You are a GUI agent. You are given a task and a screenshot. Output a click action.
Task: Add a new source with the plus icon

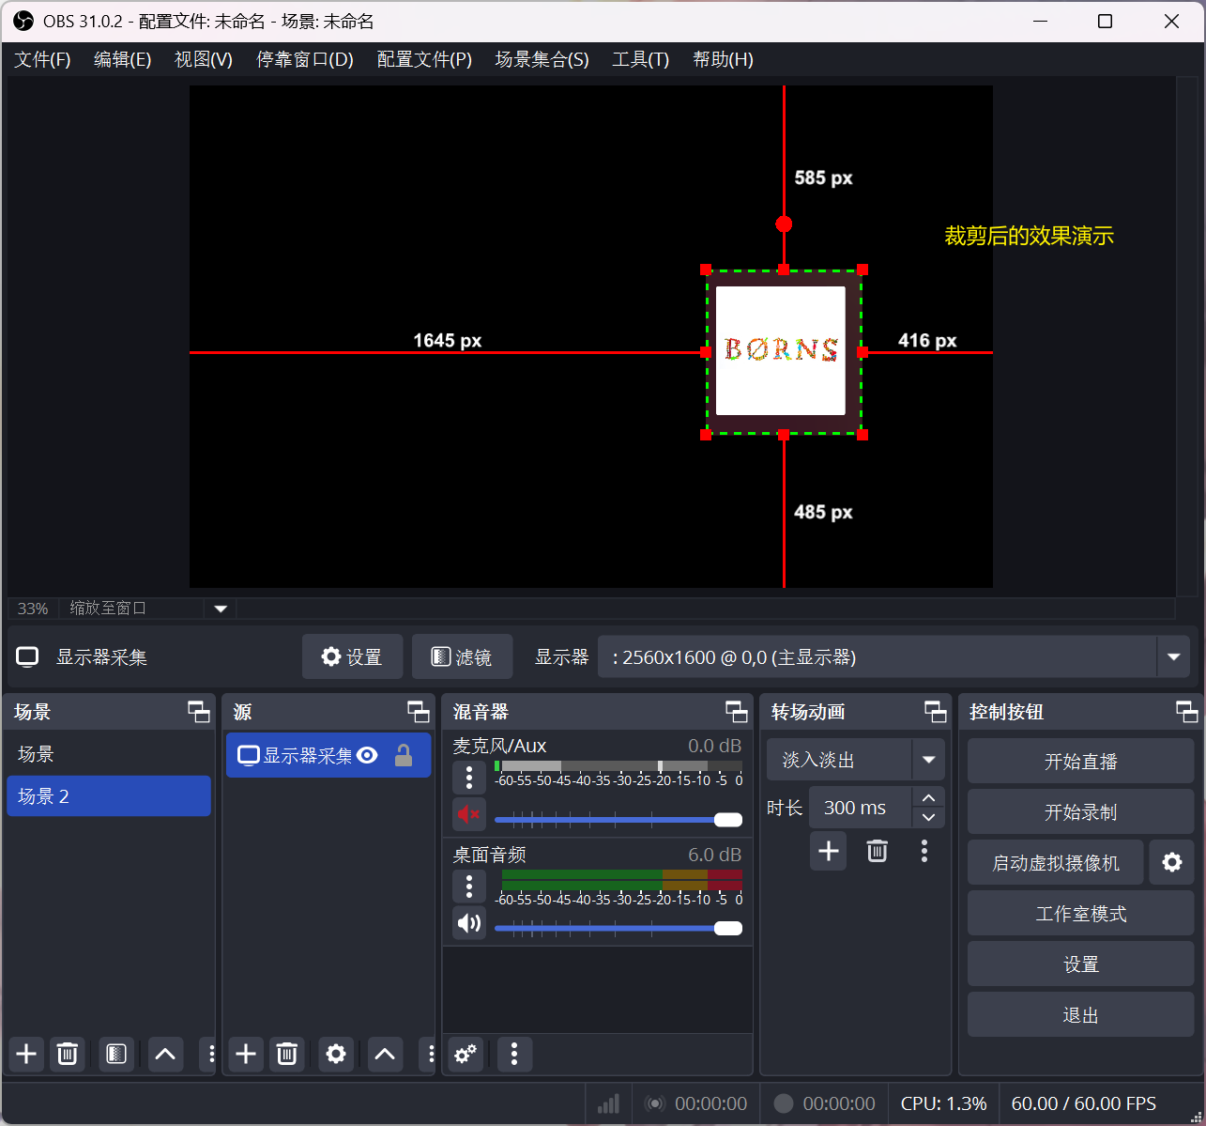tap(245, 1055)
